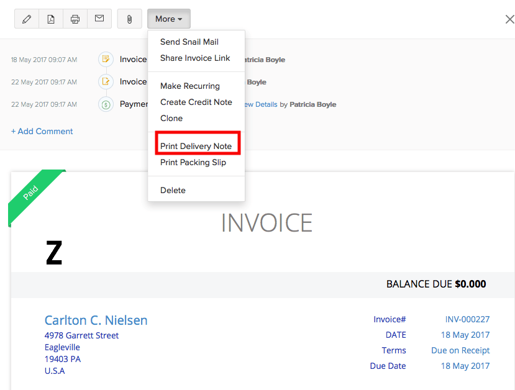Screen dimensions: 515x390
Task: Open the Email invoice icon
Action: click(99, 19)
